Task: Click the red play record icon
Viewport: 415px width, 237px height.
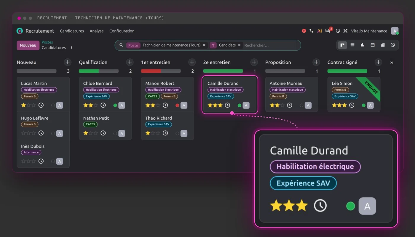Action: coord(304,31)
